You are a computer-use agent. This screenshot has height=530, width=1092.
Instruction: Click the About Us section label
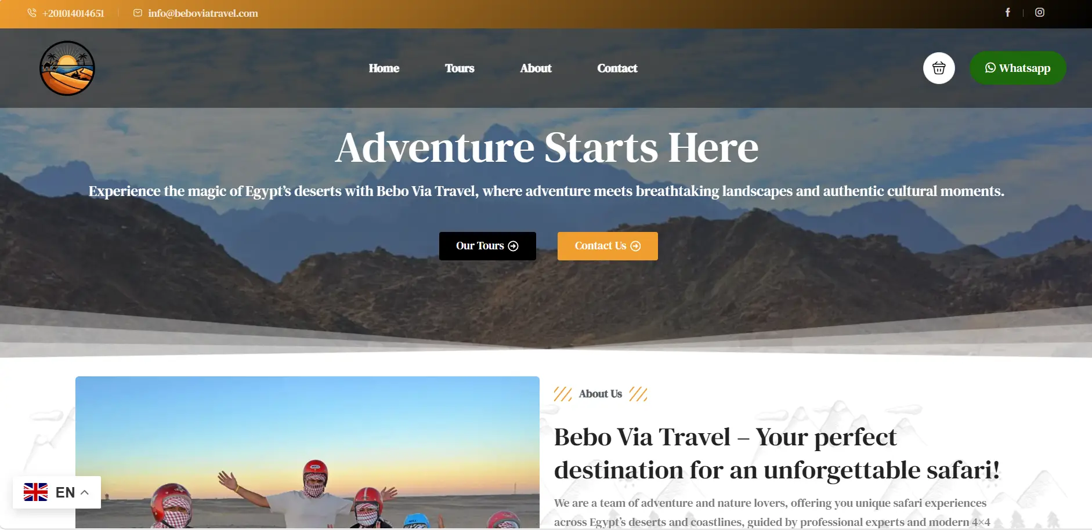pos(601,394)
